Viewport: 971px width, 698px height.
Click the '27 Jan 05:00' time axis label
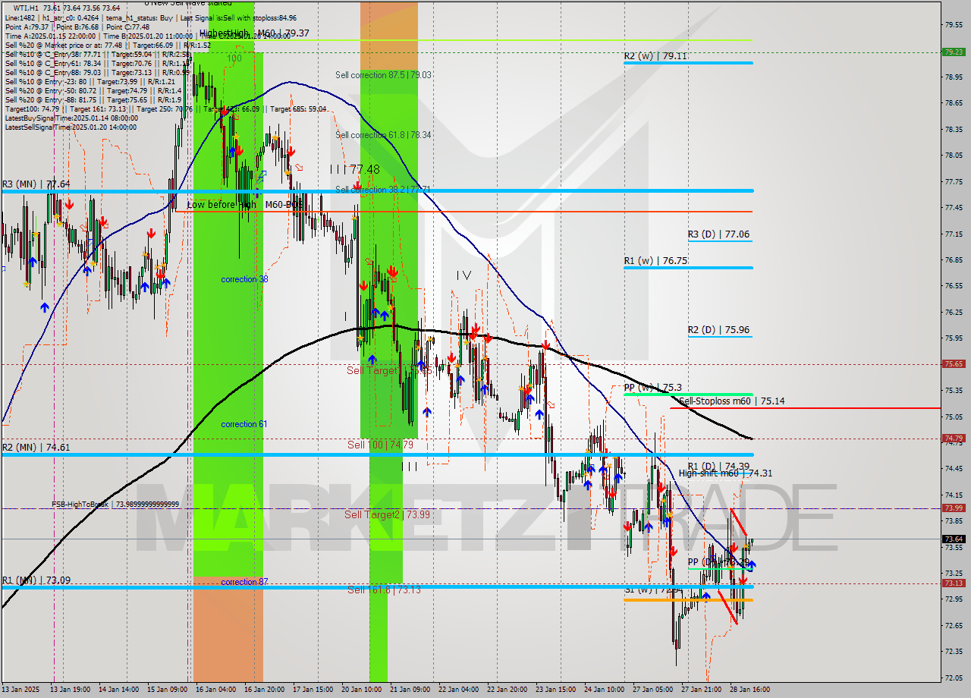coord(652,689)
